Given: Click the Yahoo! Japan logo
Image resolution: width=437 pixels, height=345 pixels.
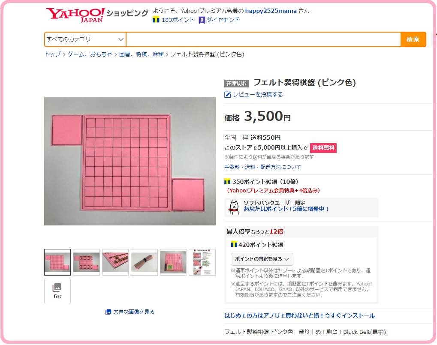Looking at the screenshot, I should 75,15.
